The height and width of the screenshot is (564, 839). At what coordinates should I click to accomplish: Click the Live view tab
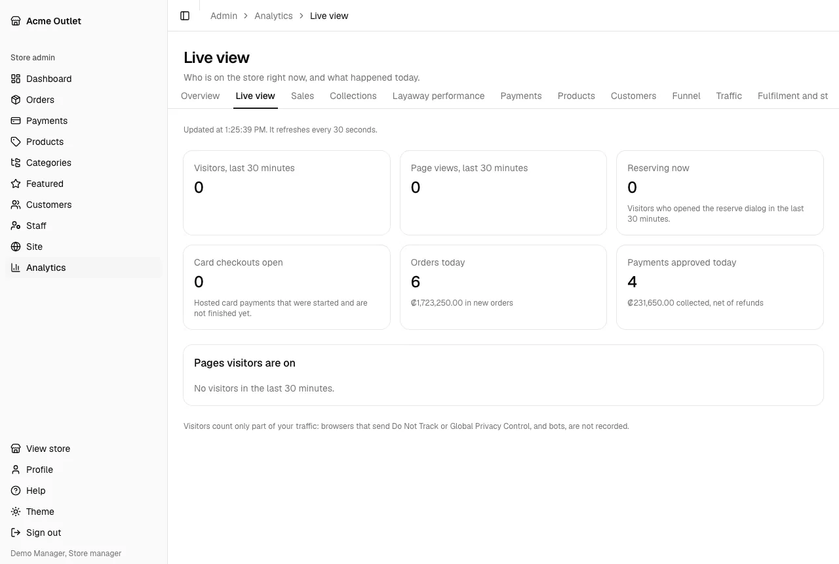255,96
